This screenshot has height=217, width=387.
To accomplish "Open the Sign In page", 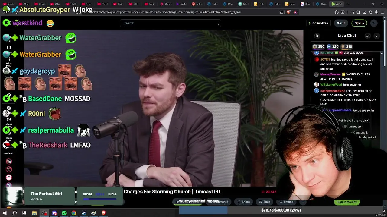I will coord(341,23).
